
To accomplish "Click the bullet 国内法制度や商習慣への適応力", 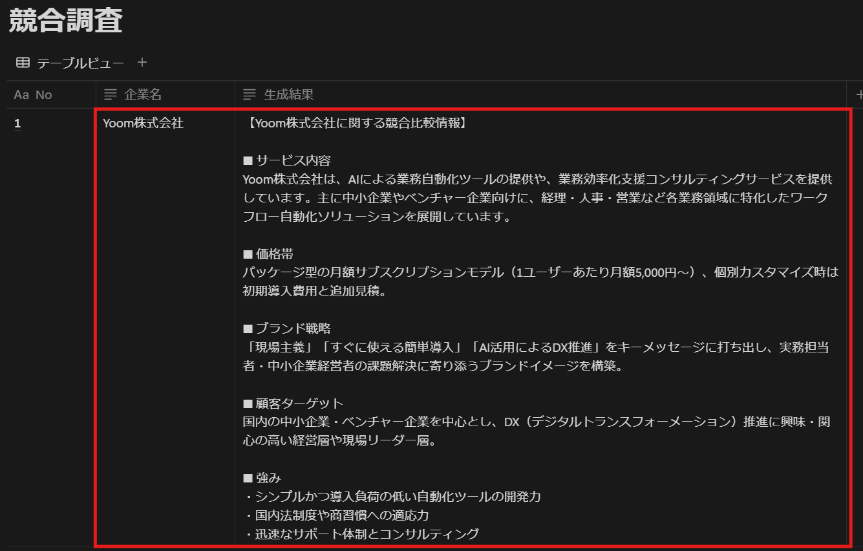I will point(336,515).
